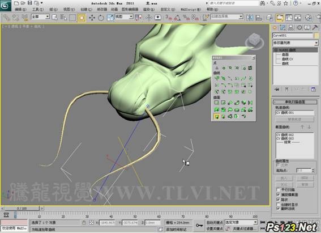Switch to the Hierarchy command panel tab
Viewport: 321px width, 233px height.
tap(291, 27)
